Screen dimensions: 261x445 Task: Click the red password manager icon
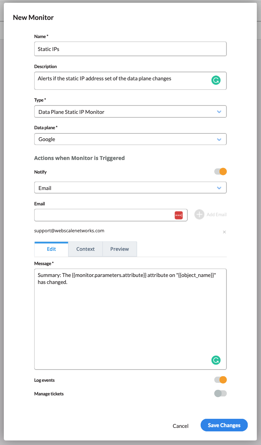click(179, 215)
